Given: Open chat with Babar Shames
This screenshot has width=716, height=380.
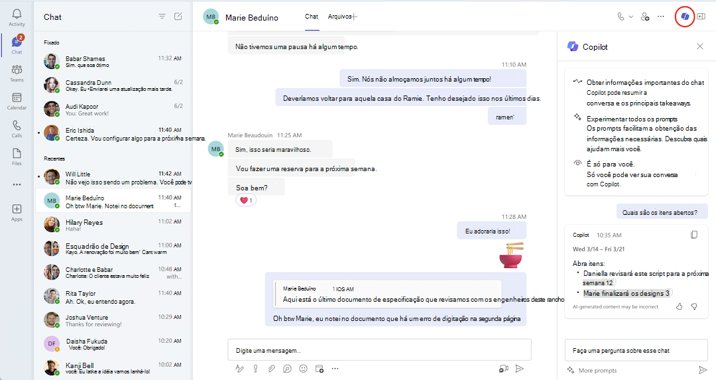Looking at the screenshot, I should pos(113,62).
